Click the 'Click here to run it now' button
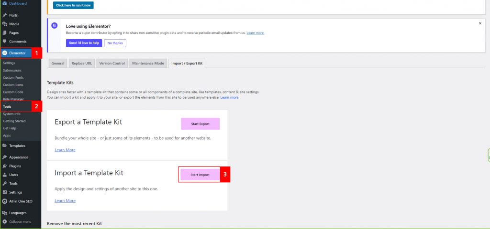The image size is (490, 229). click(x=73, y=5)
